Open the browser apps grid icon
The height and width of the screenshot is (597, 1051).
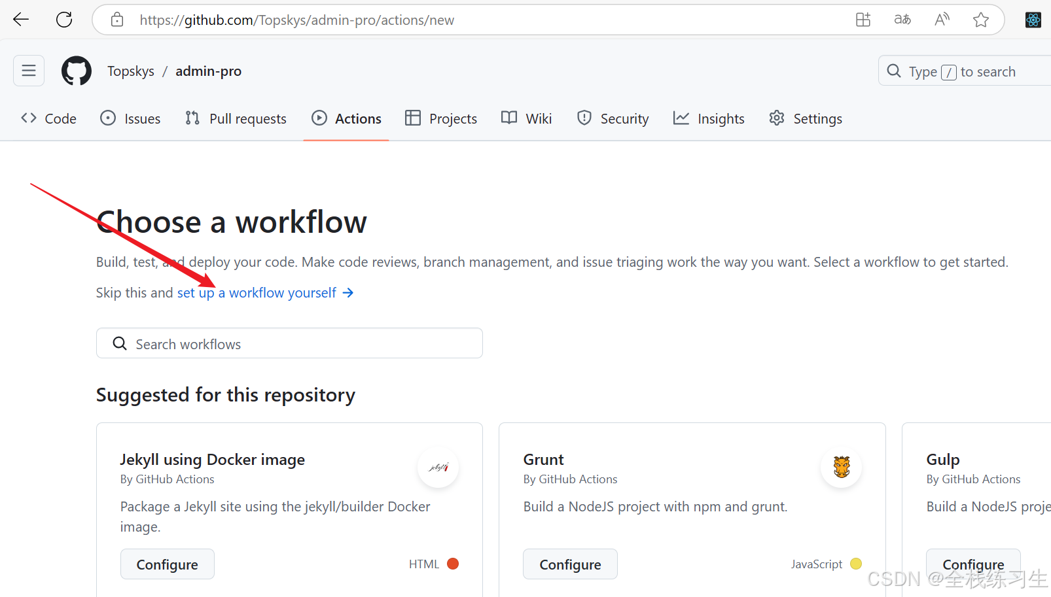(863, 20)
